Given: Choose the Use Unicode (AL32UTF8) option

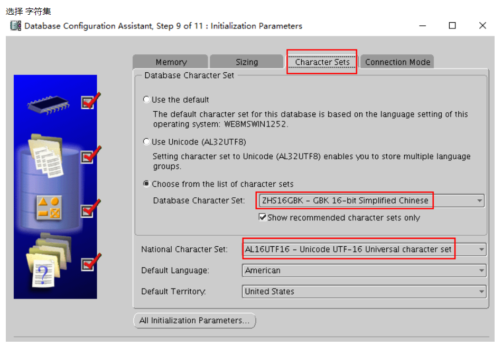Looking at the screenshot, I should tap(146, 141).
